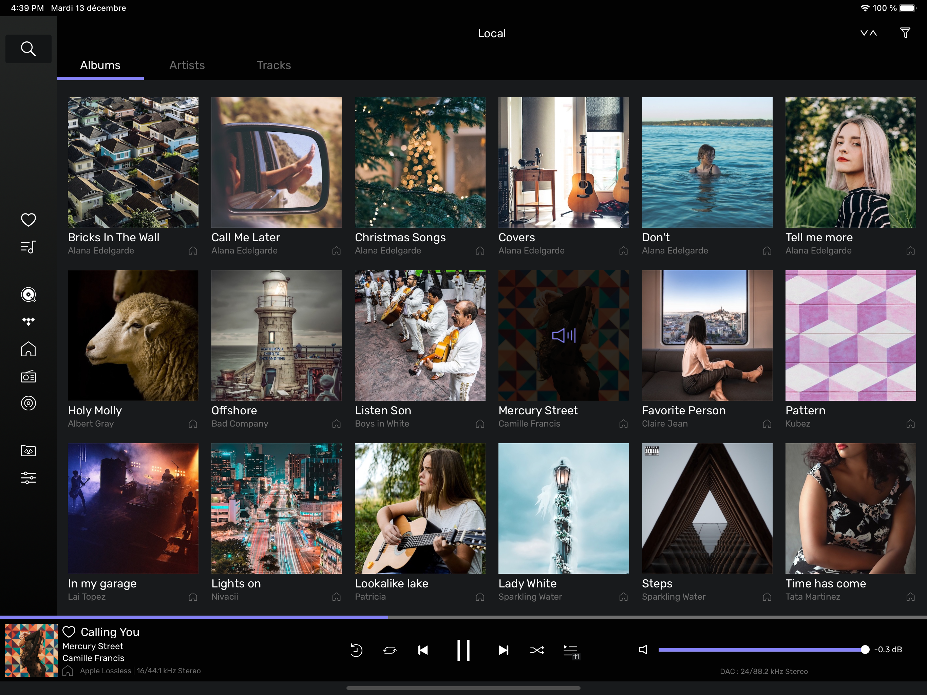The image size is (927, 695).
Task: Open now playing artwork thumbnail
Action: 31,650
